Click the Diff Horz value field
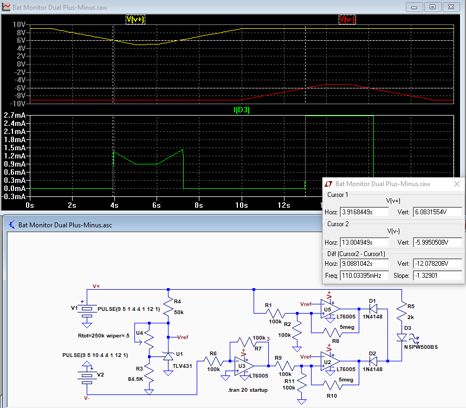The height and width of the screenshot is (408, 466). tap(364, 263)
